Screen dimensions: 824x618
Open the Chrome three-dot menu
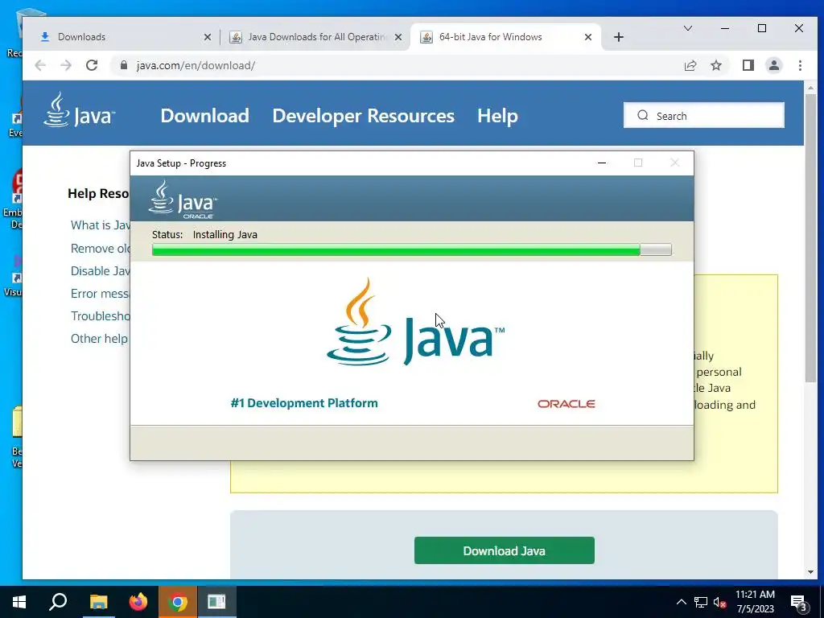coord(800,65)
